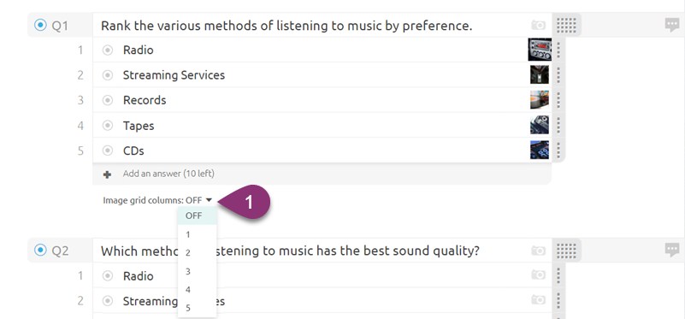Click the three-dot handle on Radio answer in Q1
This screenshot has height=319, width=685.
tap(558, 50)
